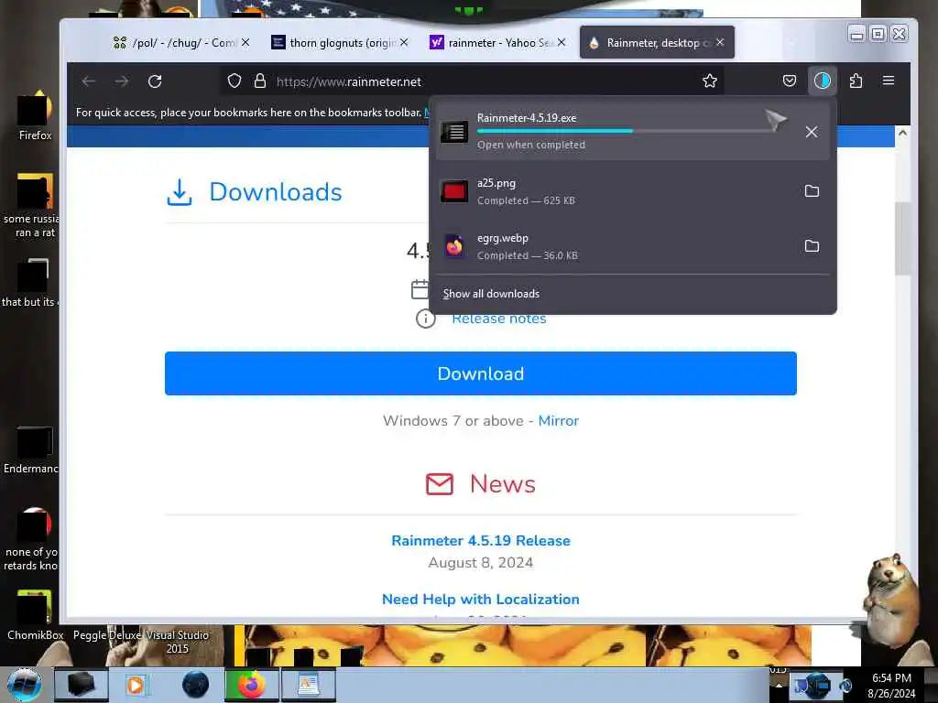The height and width of the screenshot is (703, 938).
Task: Open the Firefox hamburger menu
Action: coord(889,81)
